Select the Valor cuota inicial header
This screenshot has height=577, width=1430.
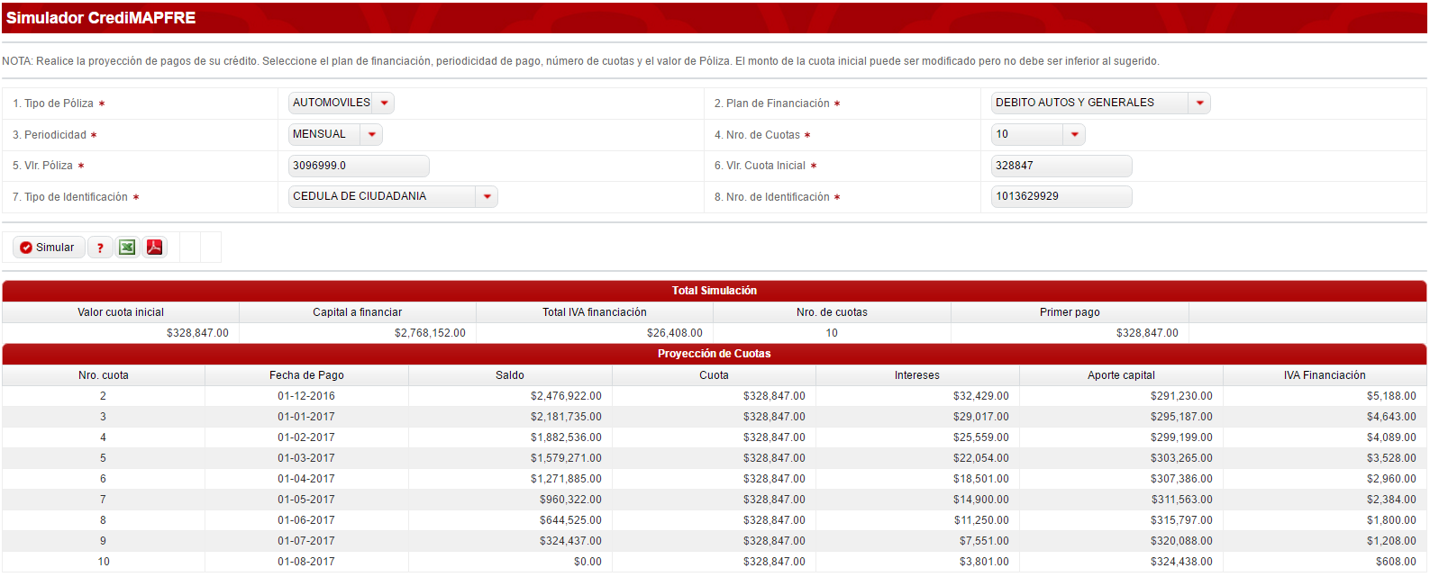coord(121,312)
